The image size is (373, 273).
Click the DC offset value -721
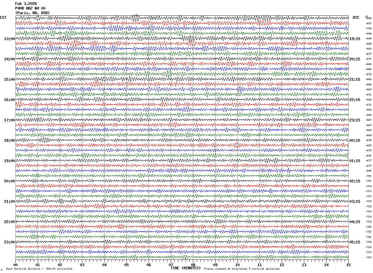368,237
